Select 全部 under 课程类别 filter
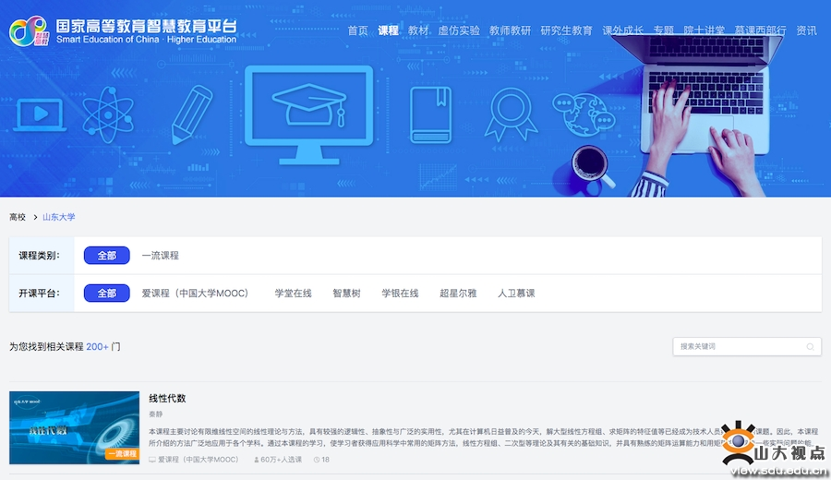The image size is (831, 480). [107, 256]
